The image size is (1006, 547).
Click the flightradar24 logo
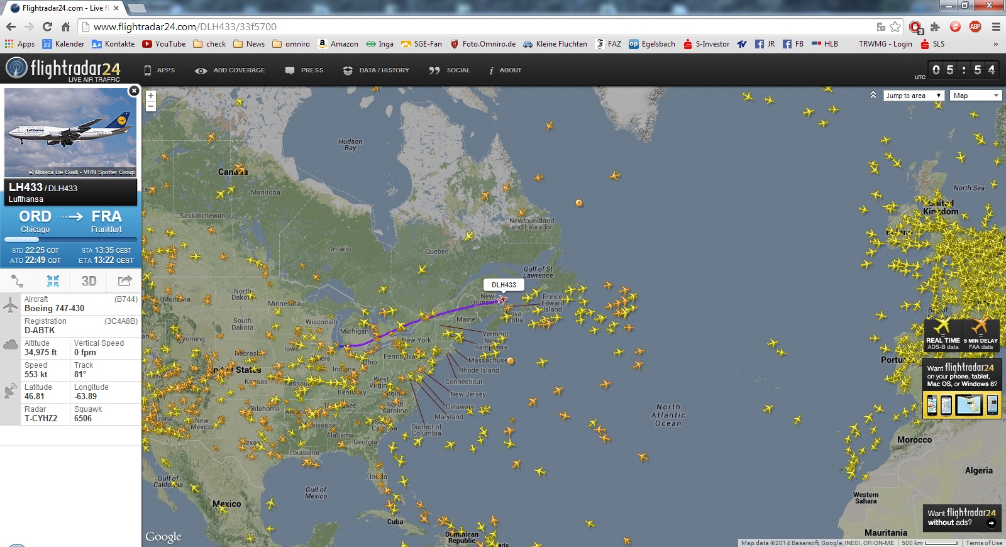pos(63,69)
